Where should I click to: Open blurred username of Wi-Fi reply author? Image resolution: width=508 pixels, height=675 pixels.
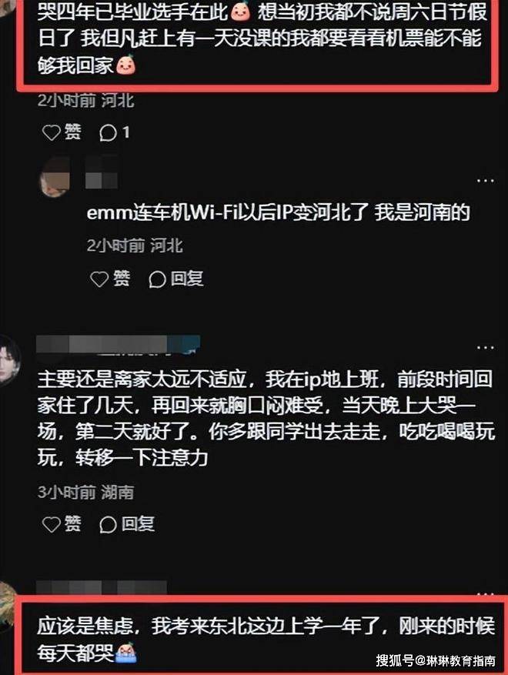(x=102, y=172)
